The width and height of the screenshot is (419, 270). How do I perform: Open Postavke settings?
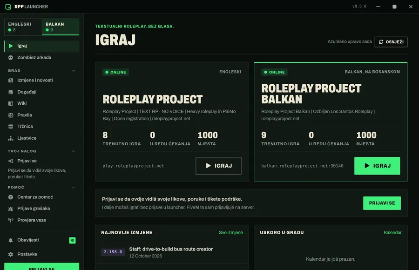pos(42,254)
